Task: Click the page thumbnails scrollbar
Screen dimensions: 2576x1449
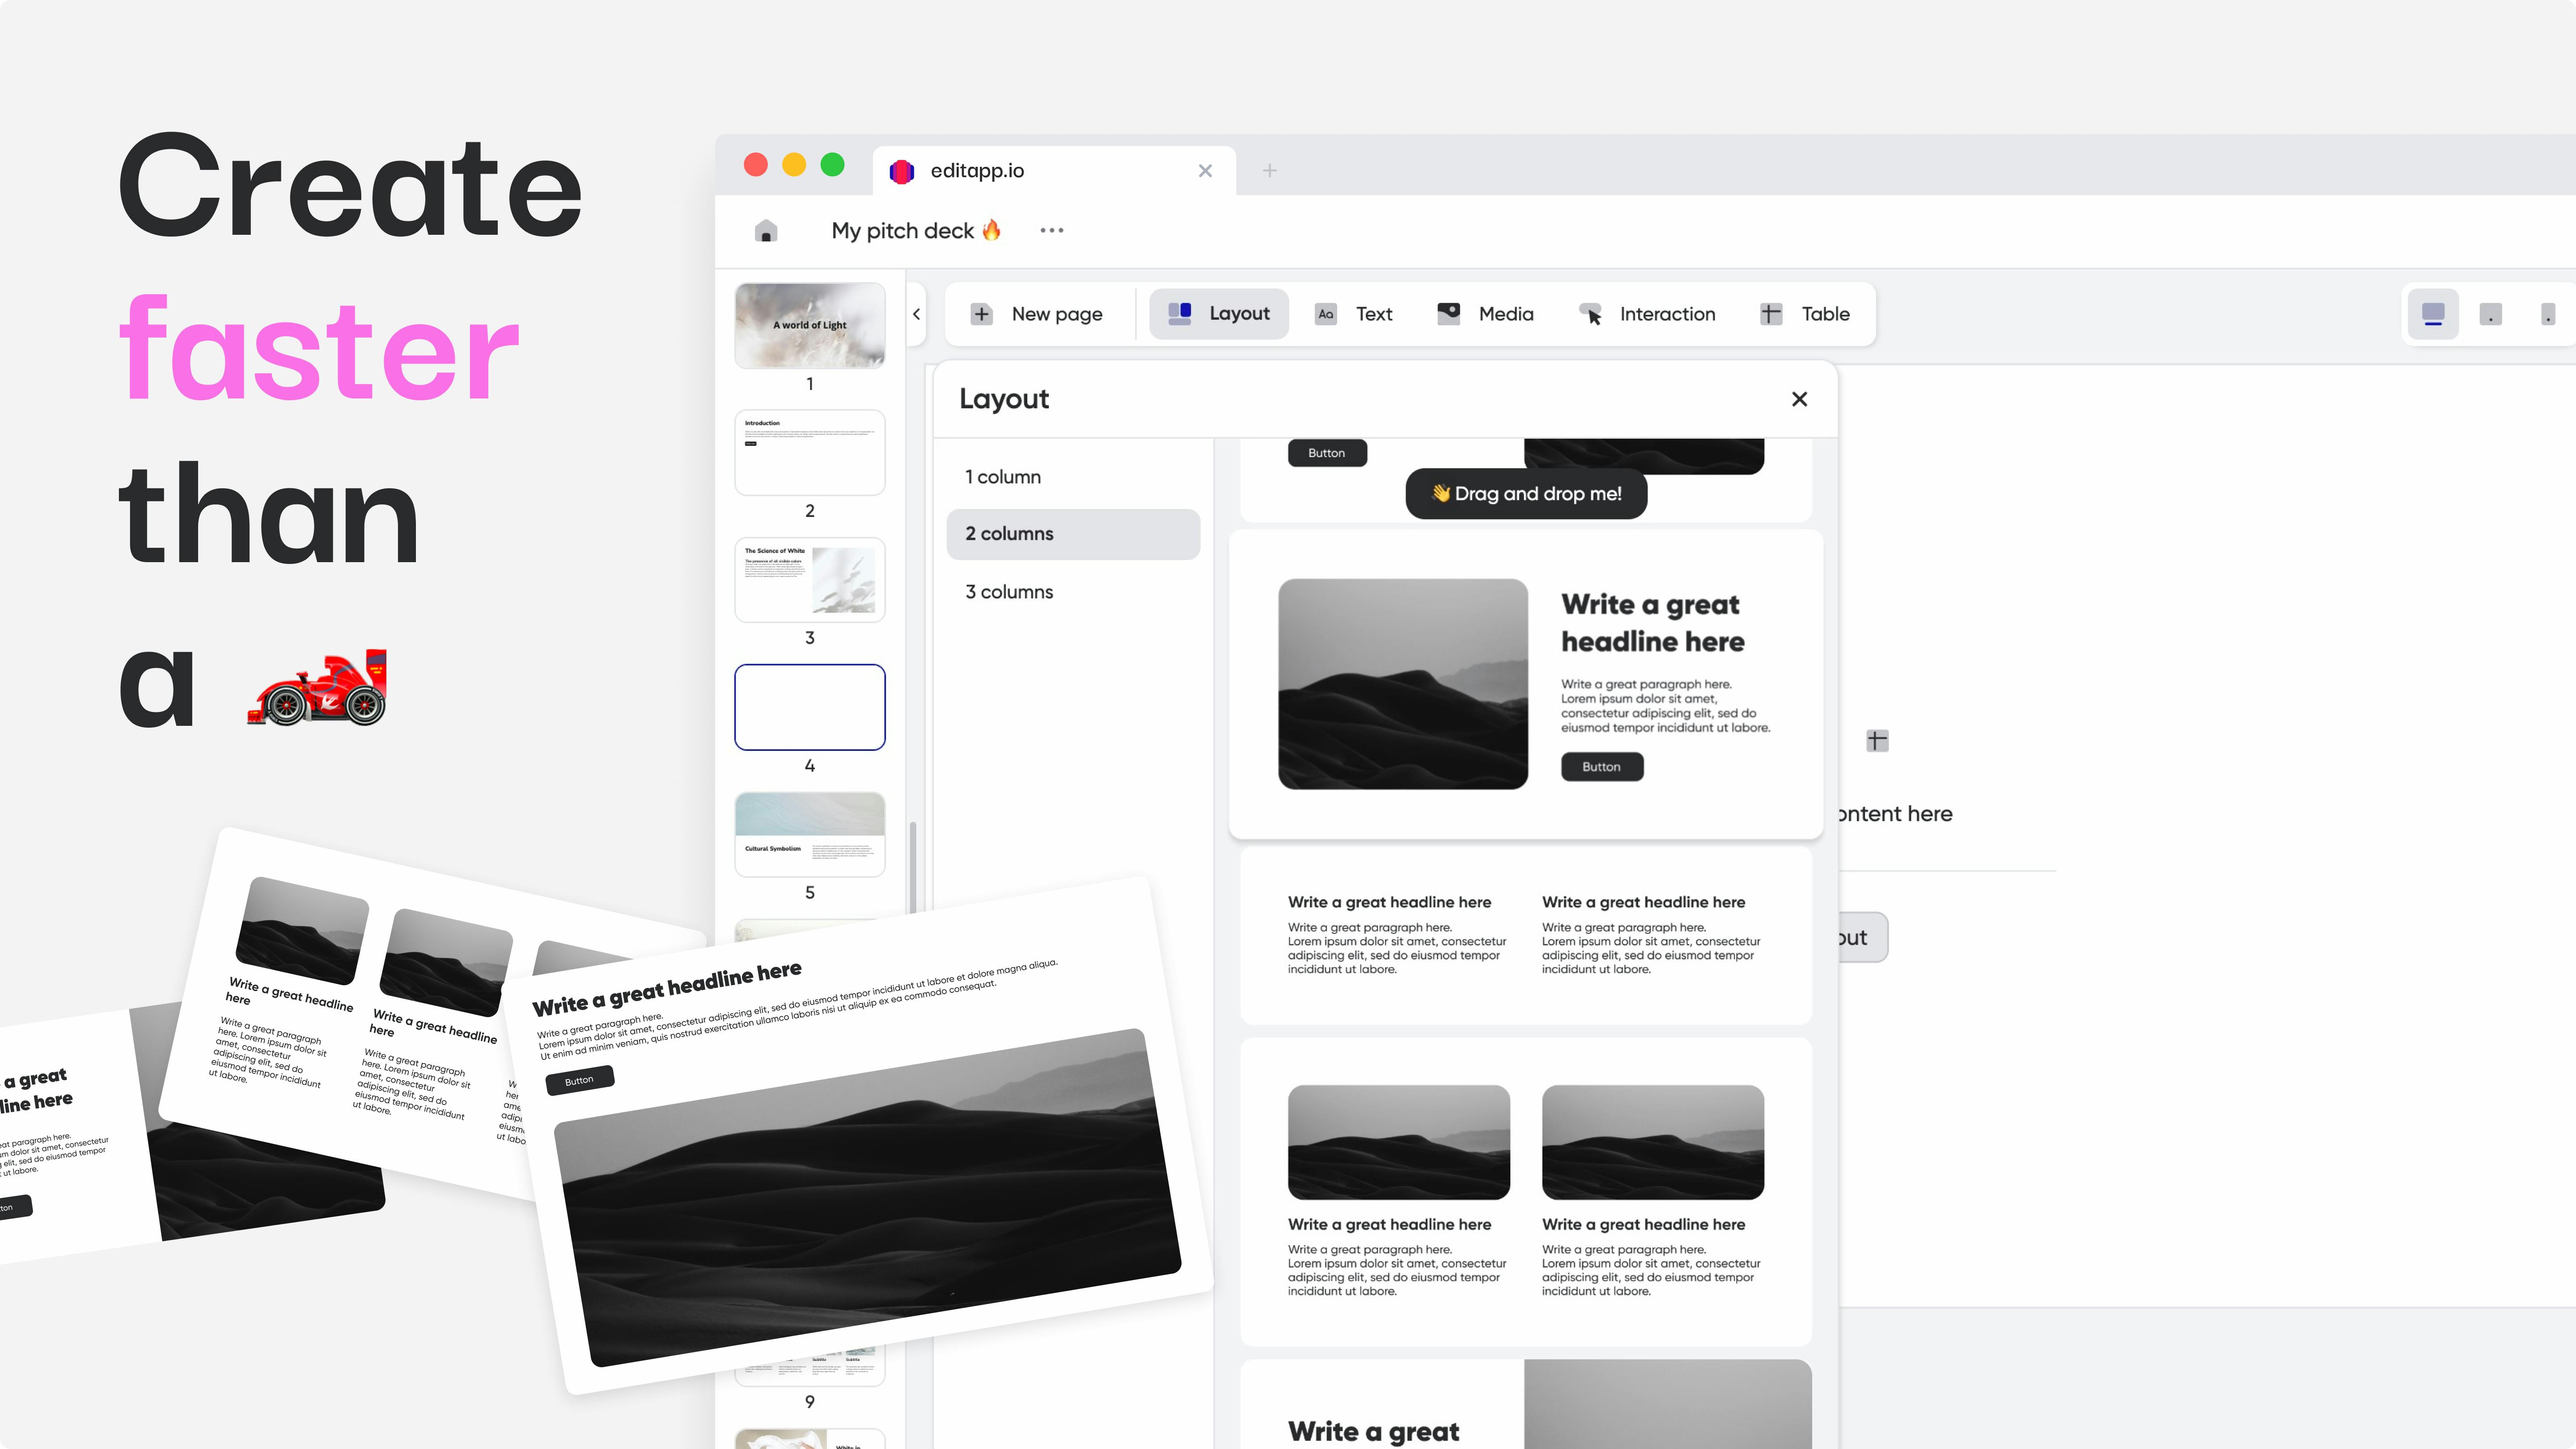Action: pyautogui.click(x=912, y=867)
